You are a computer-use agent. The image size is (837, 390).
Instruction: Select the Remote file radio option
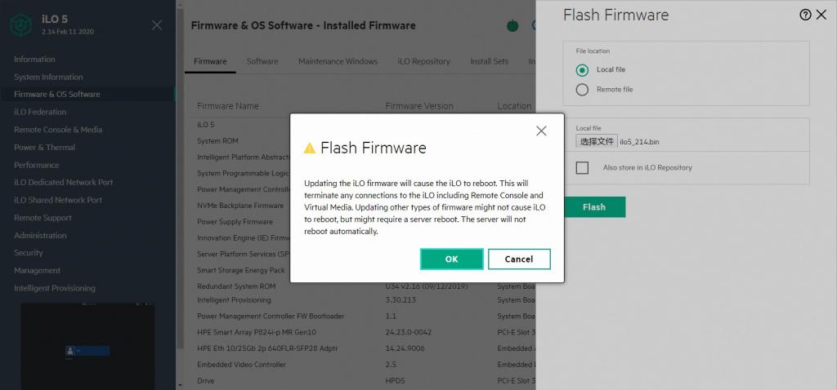[582, 90]
